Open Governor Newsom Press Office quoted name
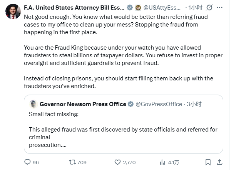This screenshot has width=231, height=170. click(x=83, y=104)
